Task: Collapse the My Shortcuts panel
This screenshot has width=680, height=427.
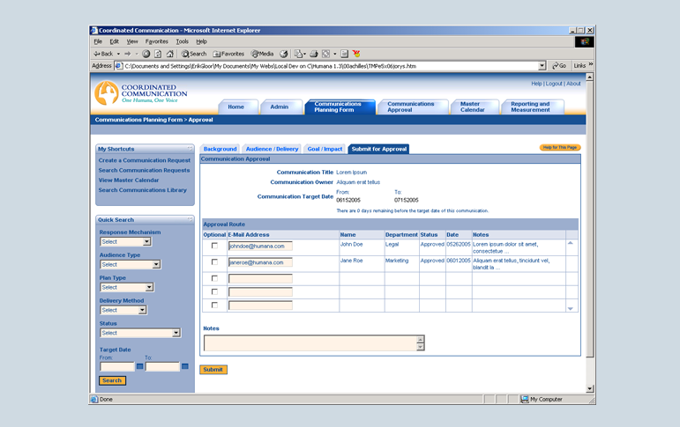Action: pos(190,149)
